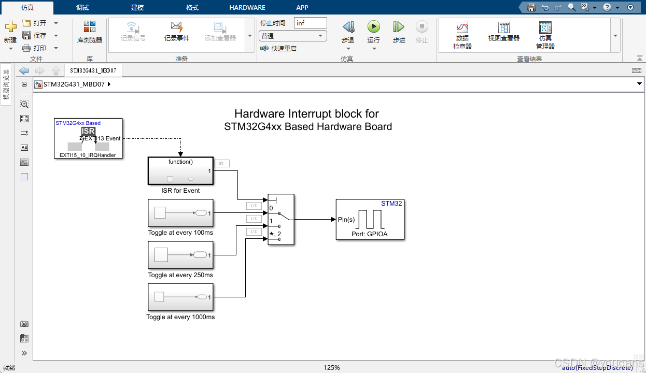646x373 pixels.
Task: Expand the 查看结果 gallery arrow
Action: [615, 36]
